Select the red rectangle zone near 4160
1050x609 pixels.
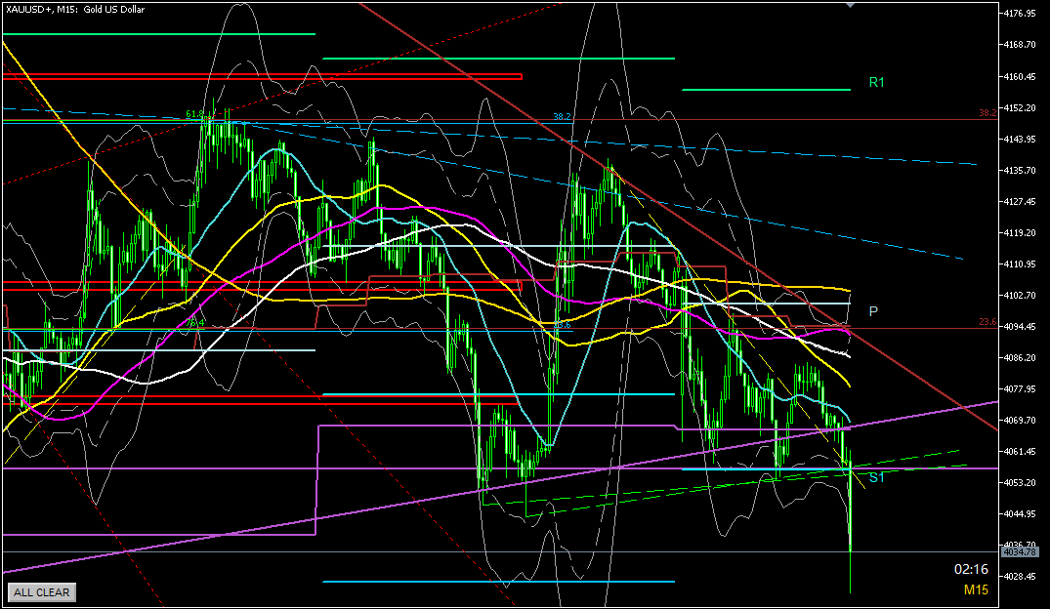(262, 76)
